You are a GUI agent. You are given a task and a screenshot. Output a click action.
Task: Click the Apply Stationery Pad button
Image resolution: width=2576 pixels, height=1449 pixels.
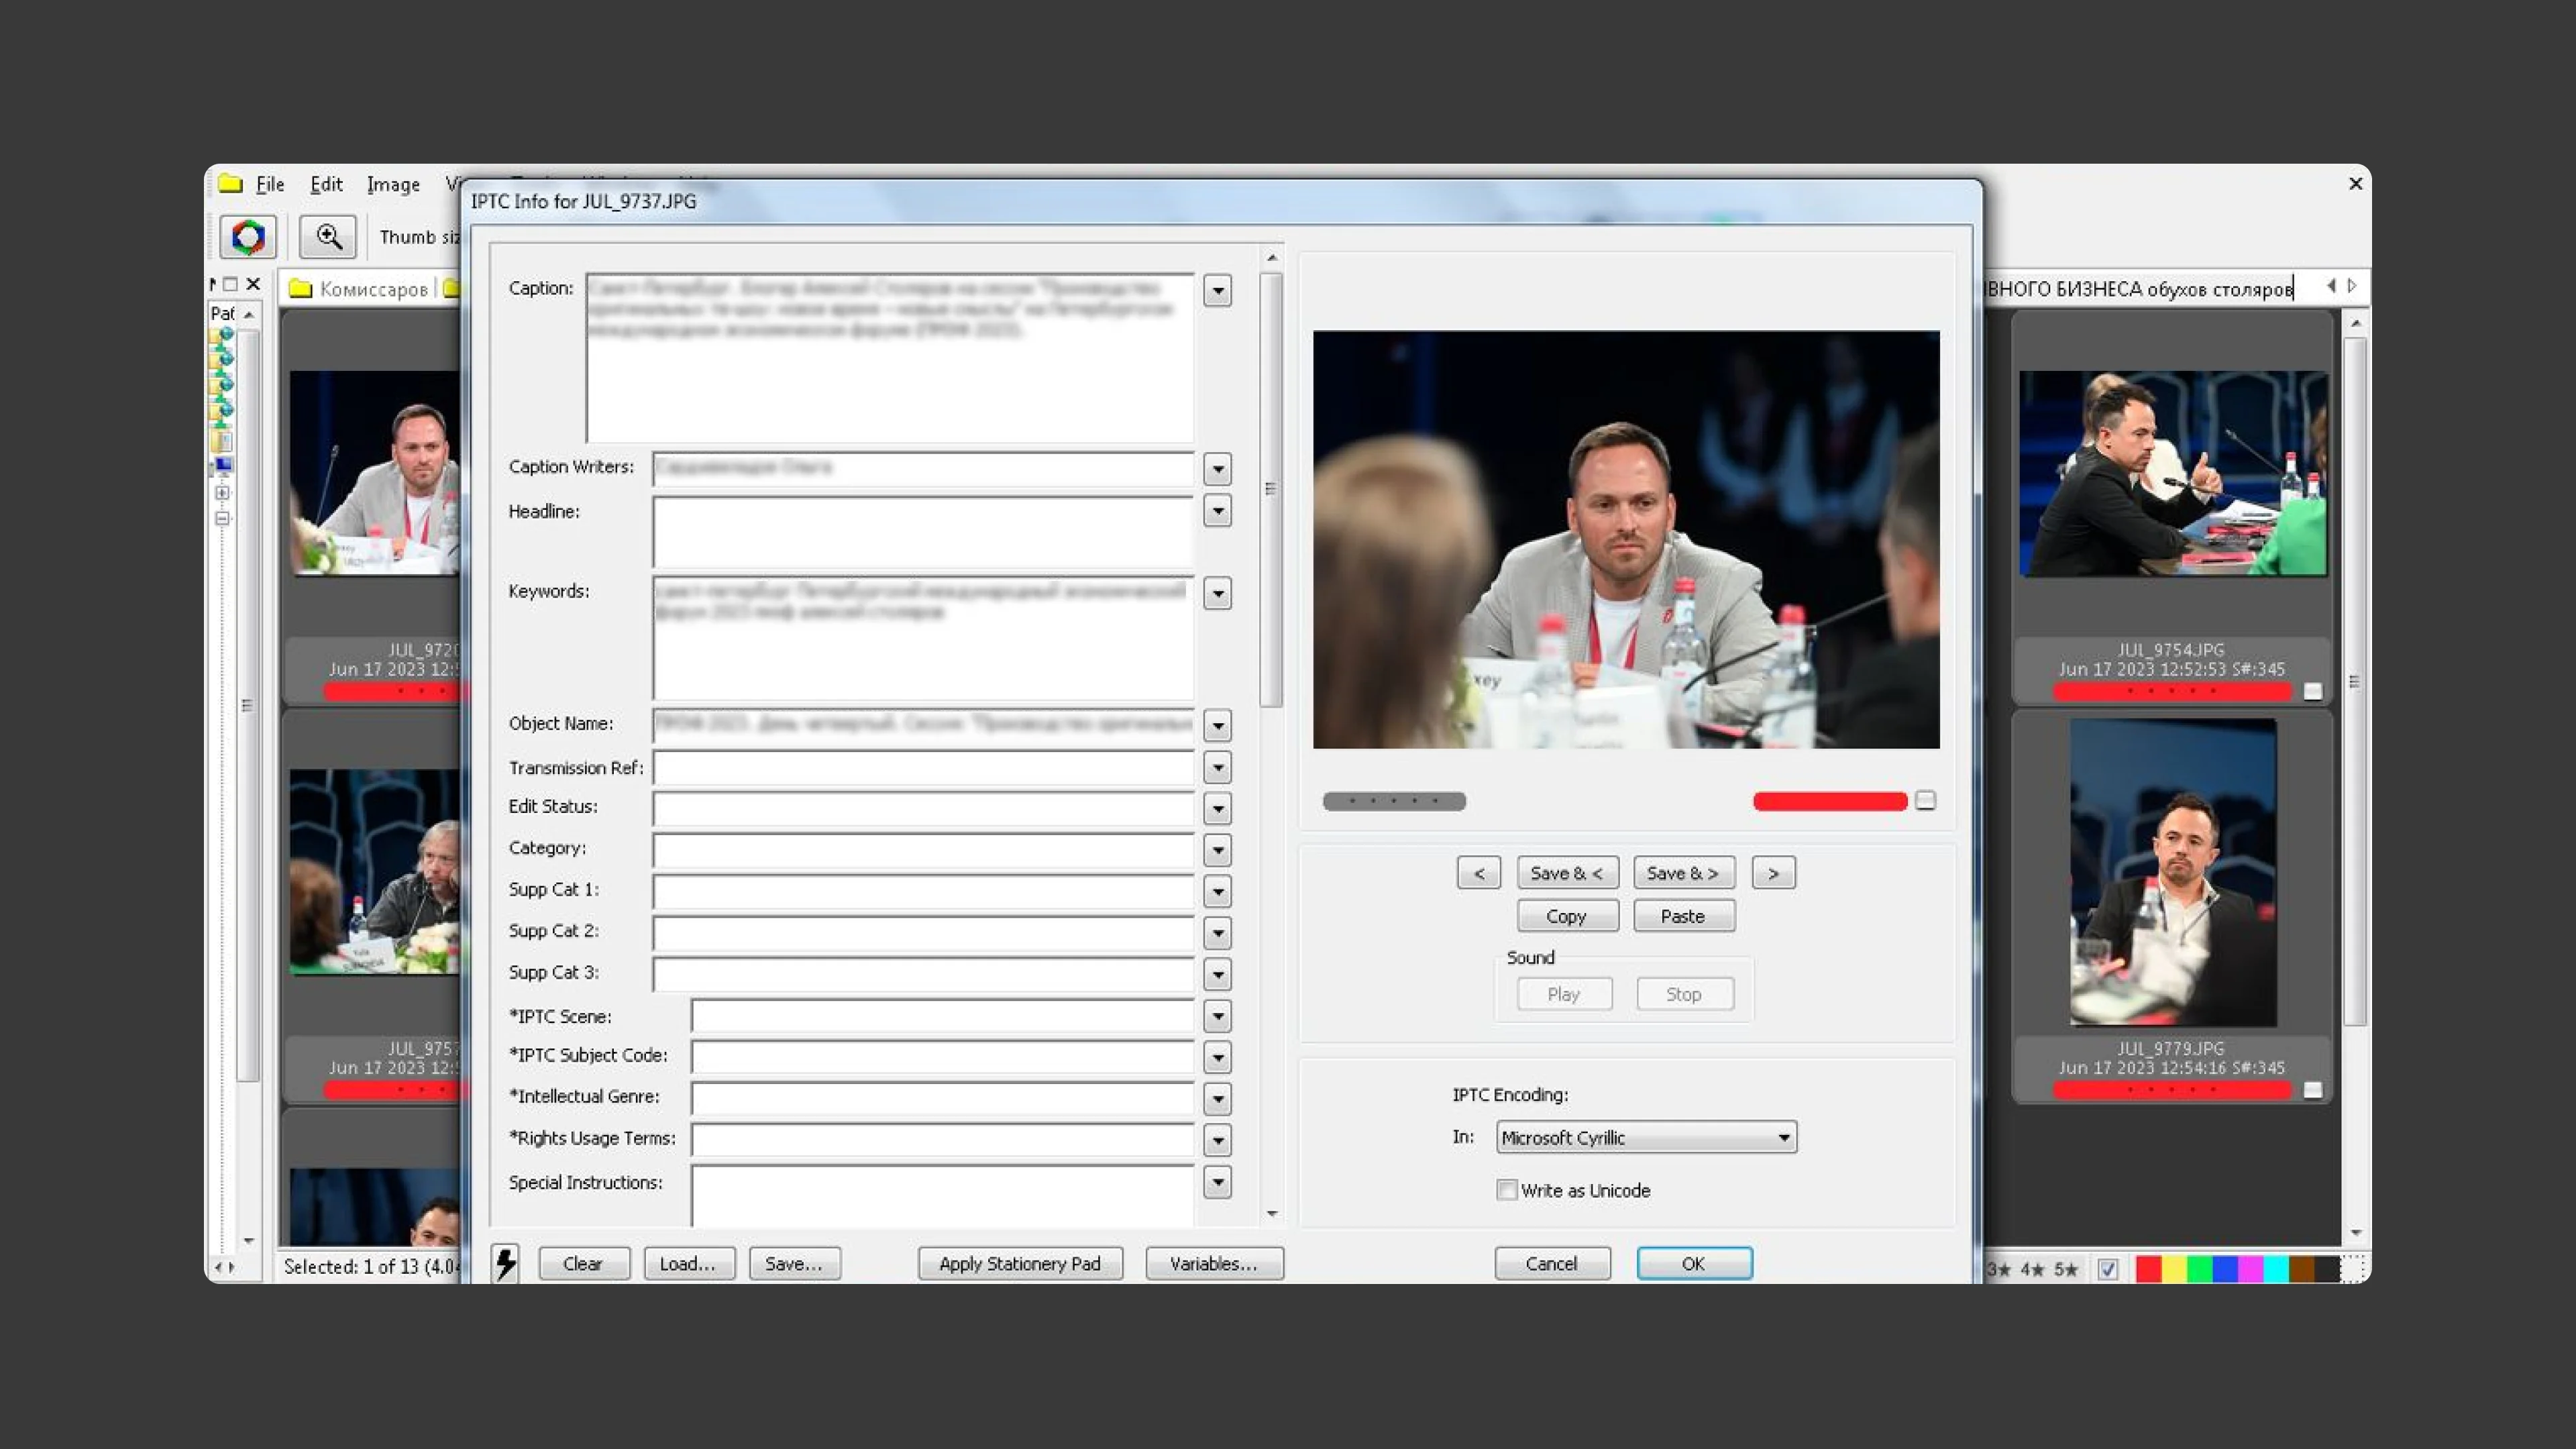[x=1019, y=1263]
